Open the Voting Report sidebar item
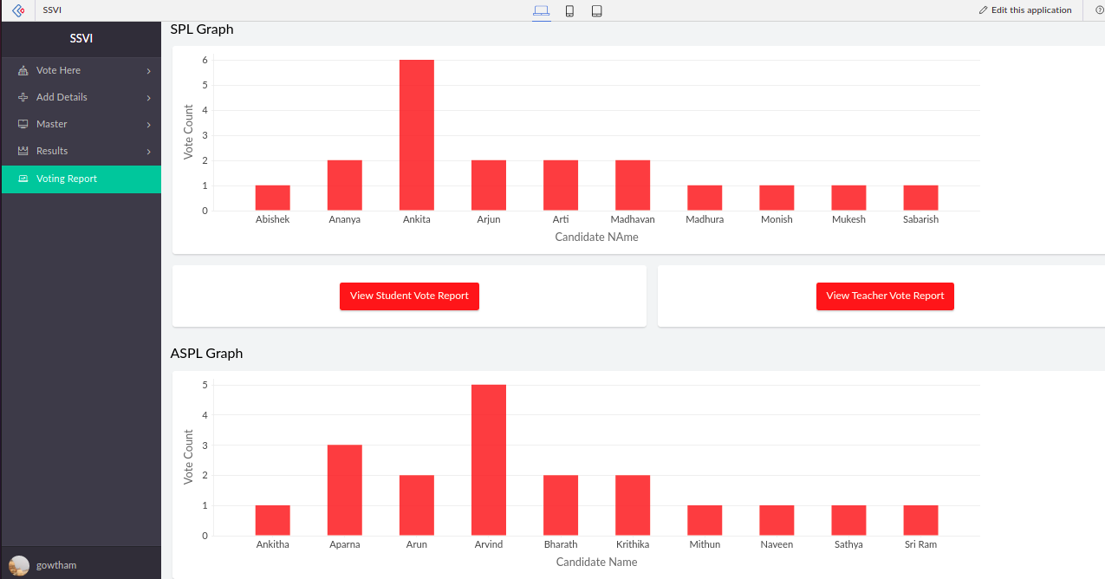Image resolution: width=1105 pixels, height=579 pixels. pyautogui.click(x=65, y=179)
